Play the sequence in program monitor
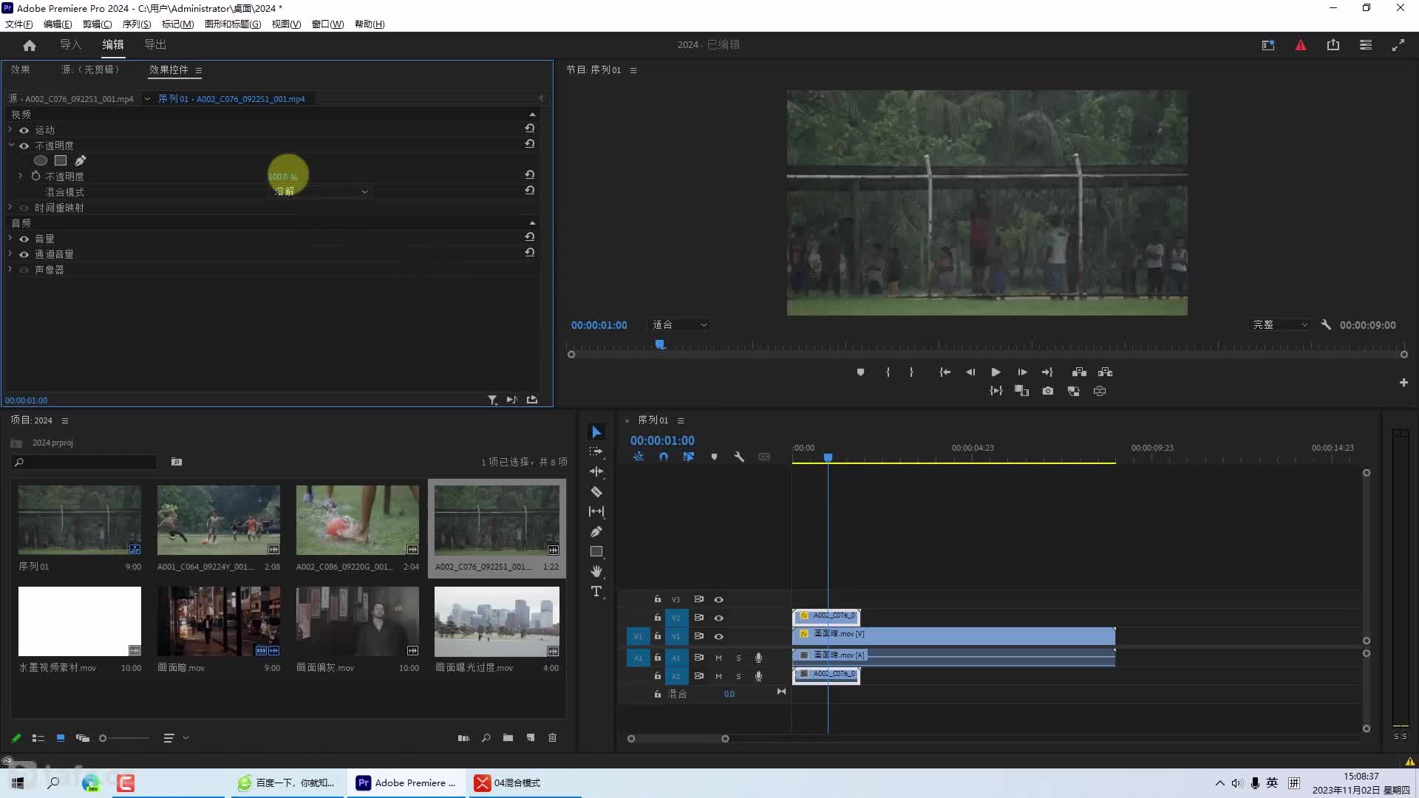The image size is (1419, 798). point(996,372)
